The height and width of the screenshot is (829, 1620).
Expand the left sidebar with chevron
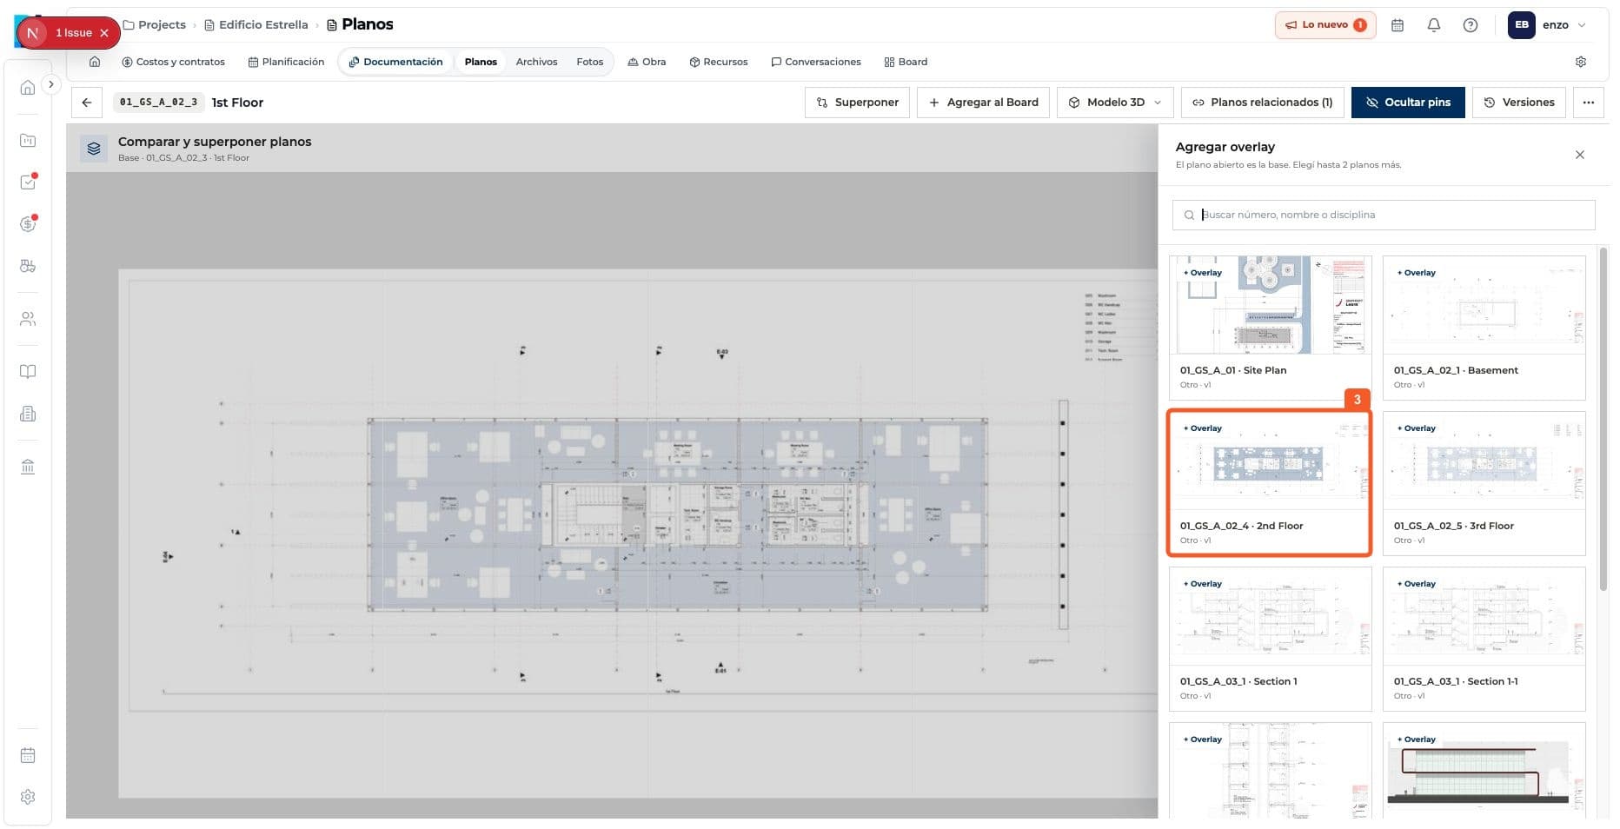(x=51, y=84)
